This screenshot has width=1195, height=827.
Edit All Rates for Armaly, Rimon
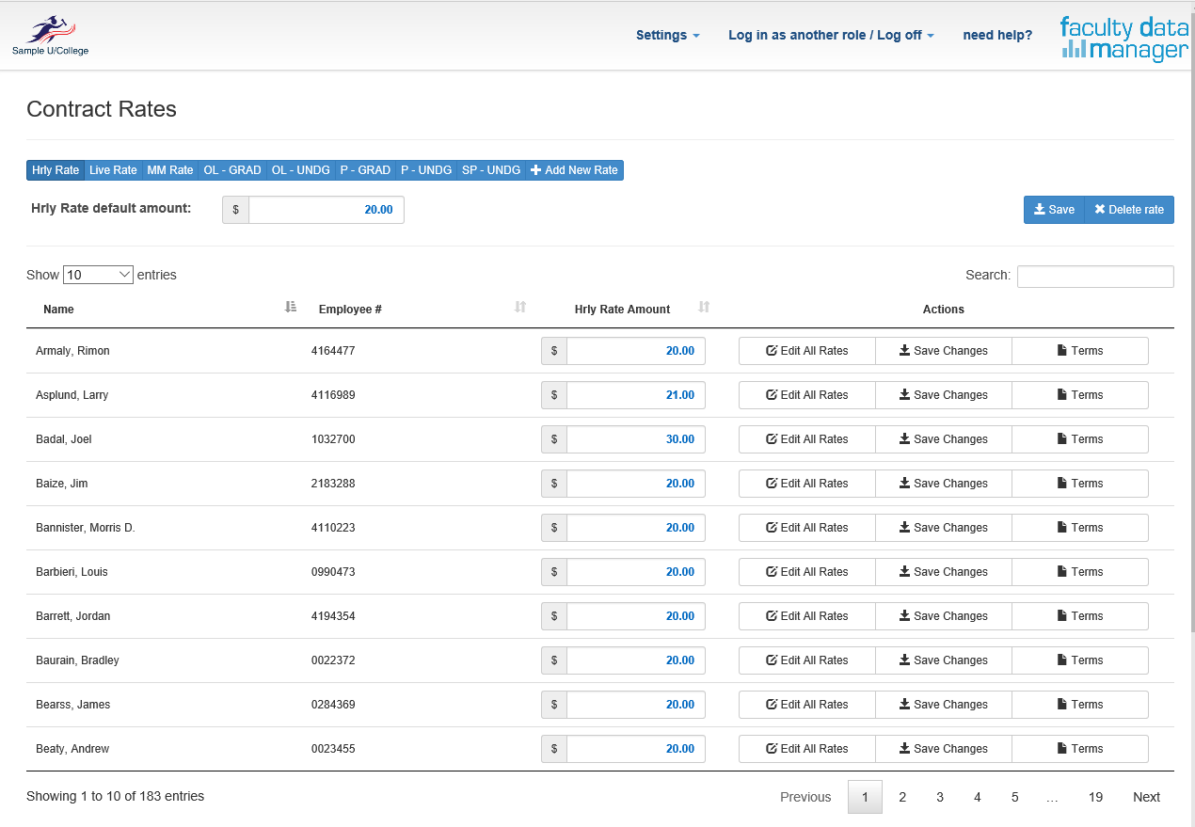[x=807, y=351]
